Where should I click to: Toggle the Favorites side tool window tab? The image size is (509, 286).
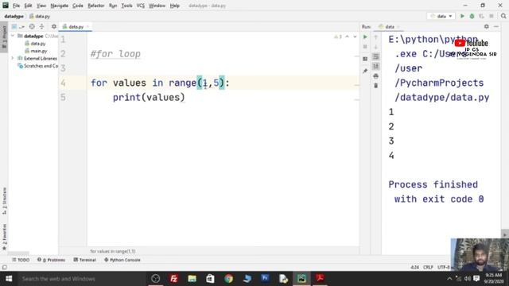point(4,237)
